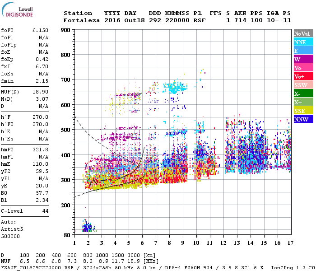The height and width of the screenshot is (271, 316).
Task: Click the MUF 18.9 table value
Action: click(134, 262)
